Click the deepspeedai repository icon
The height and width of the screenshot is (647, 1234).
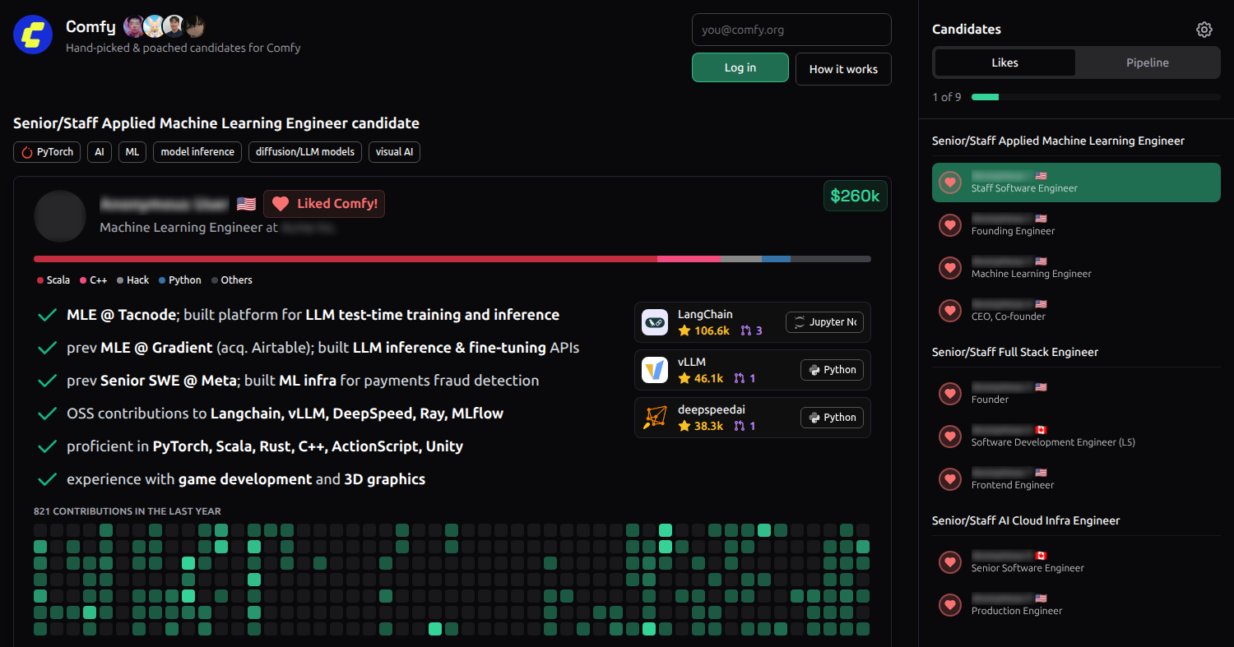[x=655, y=418]
